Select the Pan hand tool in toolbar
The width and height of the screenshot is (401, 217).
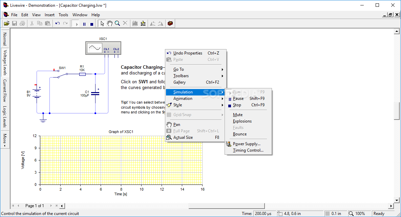[x=110, y=23]
